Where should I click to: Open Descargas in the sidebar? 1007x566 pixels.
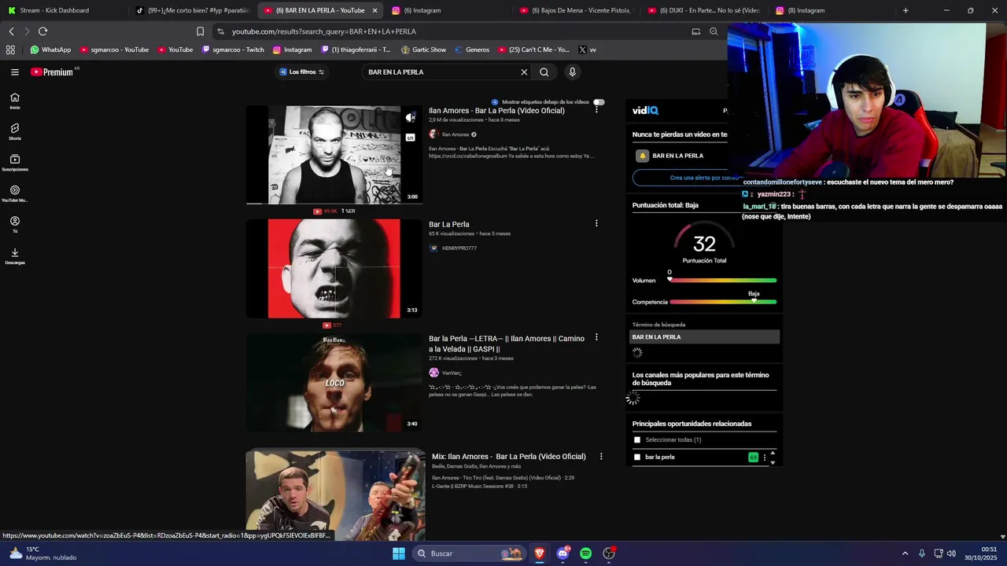click(x=15, y=256)
